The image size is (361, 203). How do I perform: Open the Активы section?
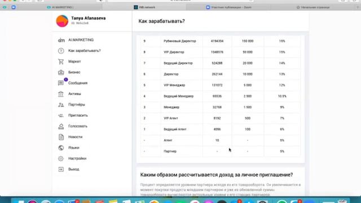pos(74,94)
